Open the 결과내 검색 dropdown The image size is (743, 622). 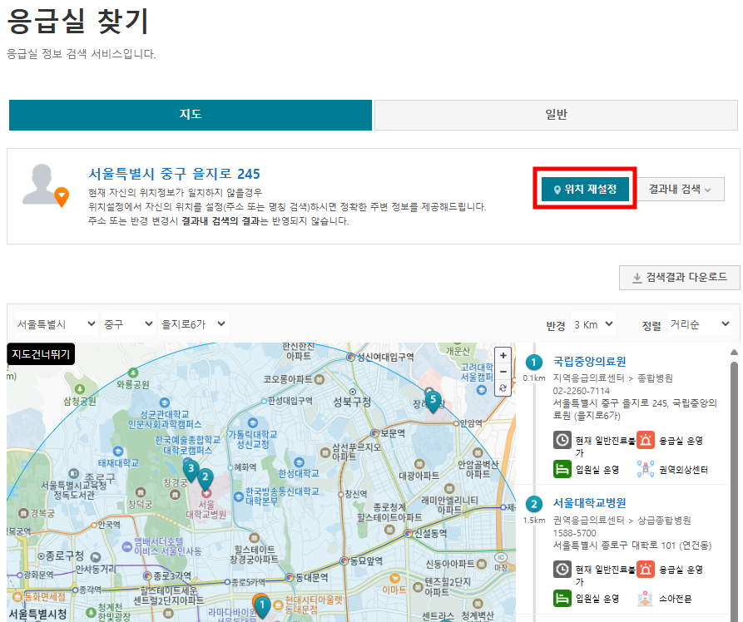pyautogui.click(x=680, y=189)
